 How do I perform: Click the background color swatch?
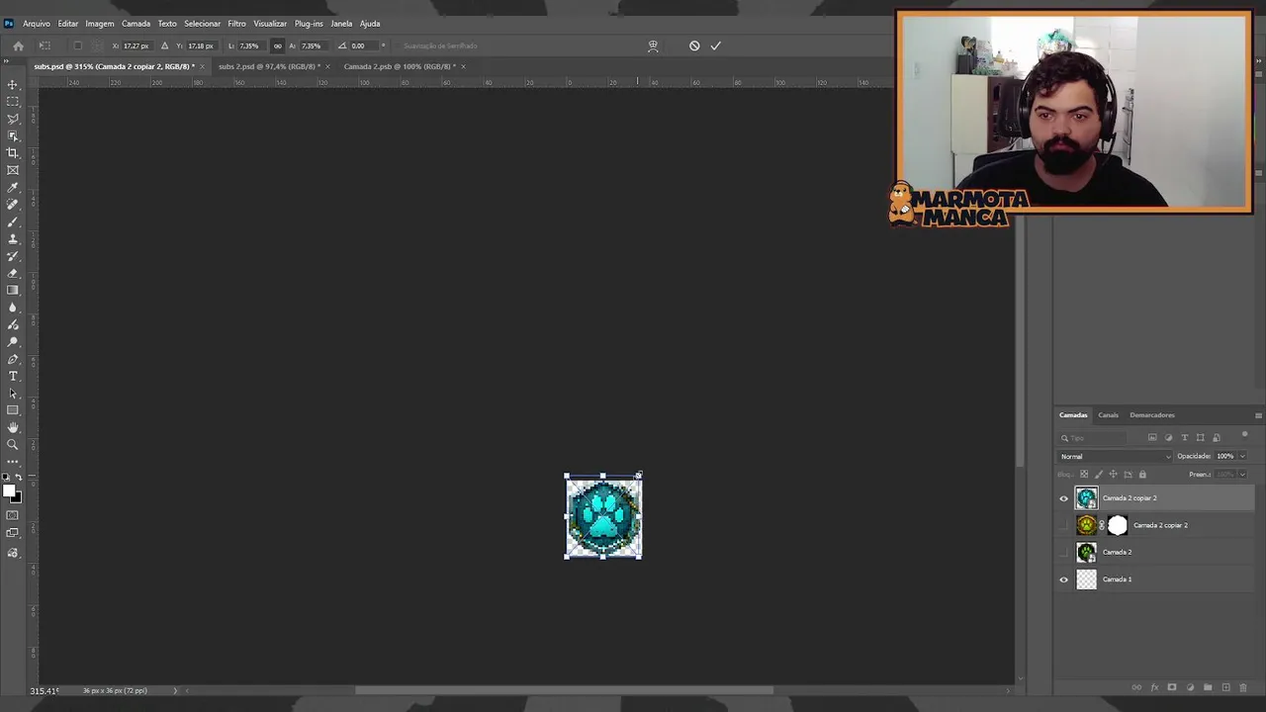16,497
